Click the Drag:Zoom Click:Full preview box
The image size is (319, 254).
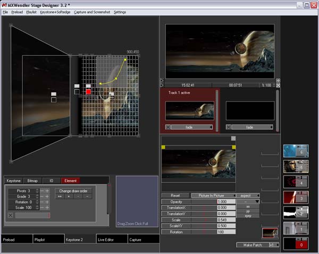[137, 201]
